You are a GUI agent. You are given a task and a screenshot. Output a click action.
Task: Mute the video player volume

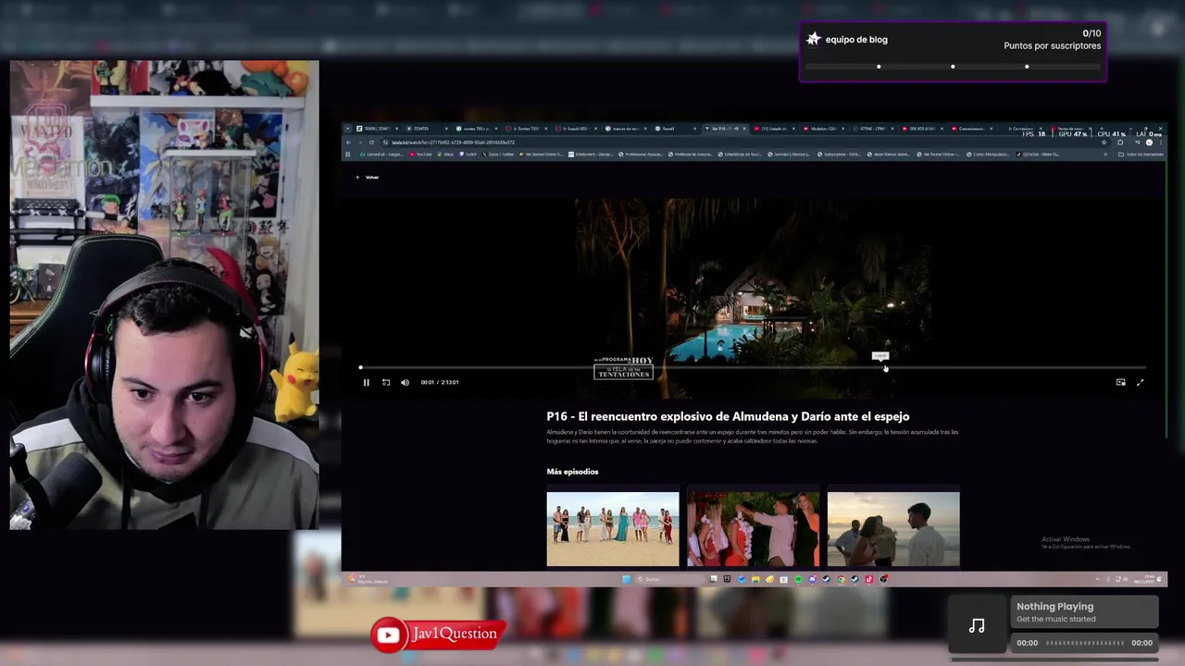click(405, 382)
